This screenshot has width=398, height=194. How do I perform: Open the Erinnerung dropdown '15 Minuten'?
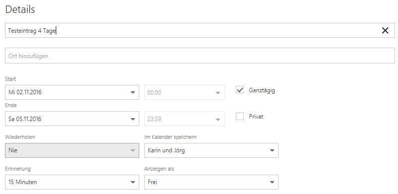[x=72, y=182]
